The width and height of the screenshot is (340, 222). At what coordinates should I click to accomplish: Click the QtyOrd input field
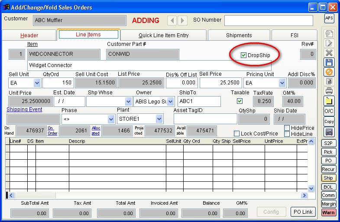[58, 83]
